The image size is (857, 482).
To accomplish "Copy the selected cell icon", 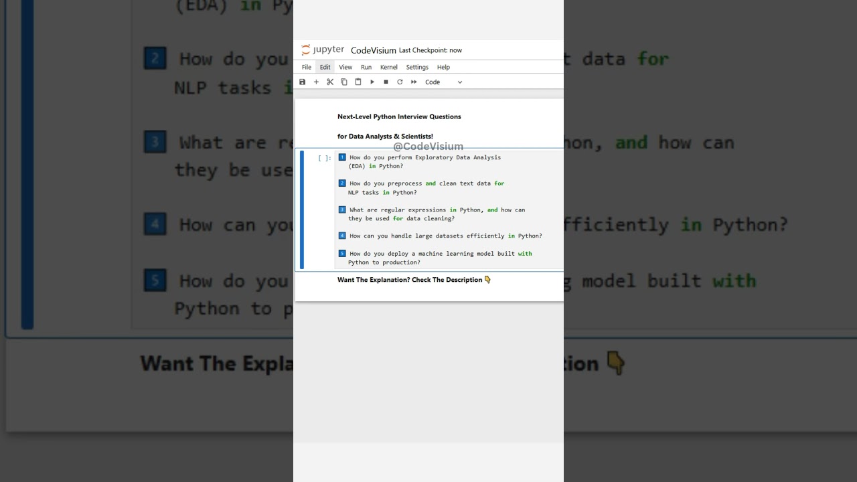I will point(344,82).
